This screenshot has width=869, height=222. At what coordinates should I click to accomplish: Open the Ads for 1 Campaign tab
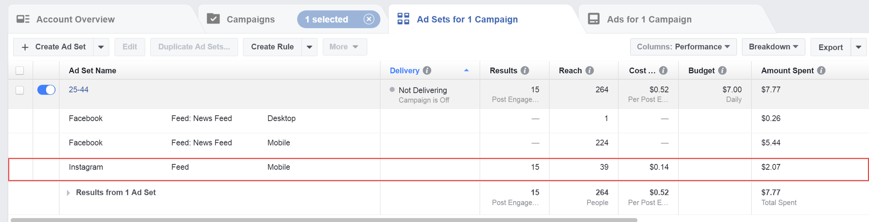(649, 19)
